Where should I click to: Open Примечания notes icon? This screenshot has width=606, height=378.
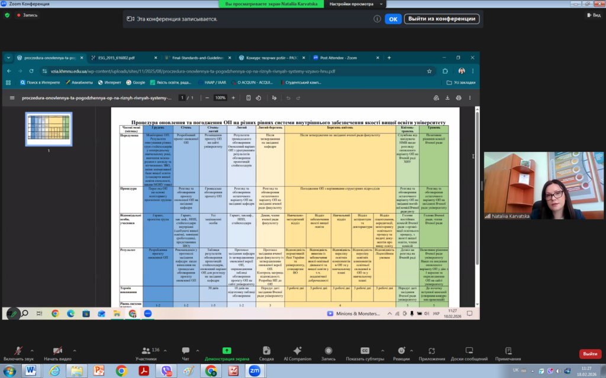click(x=508, y=351)
